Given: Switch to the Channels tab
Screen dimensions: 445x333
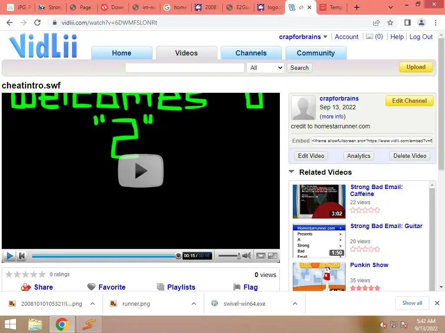Looking at the screenshot, I should click(251, 53).
